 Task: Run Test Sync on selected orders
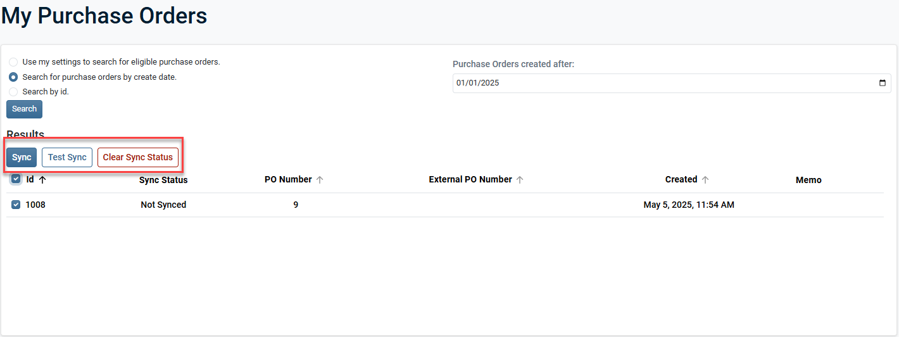click(67, 158)
